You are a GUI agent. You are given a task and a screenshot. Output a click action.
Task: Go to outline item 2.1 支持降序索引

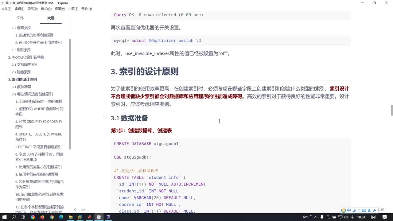(25, 64)
